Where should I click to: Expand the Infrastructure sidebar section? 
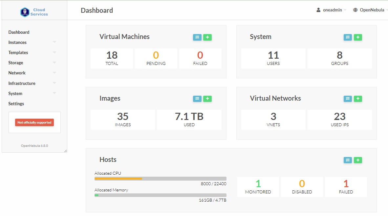click(x=32, y=83)
